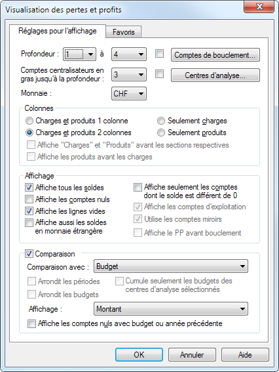Expand the Profondeur upper limit dropdown showing 4

(129, 54)
